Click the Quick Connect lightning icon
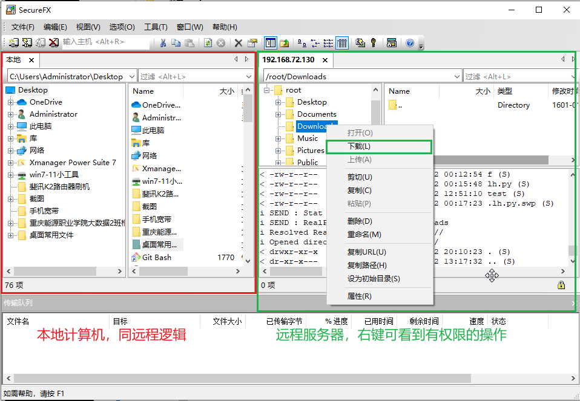The width and height of the screenshot is (580, 401). point(27,43)
